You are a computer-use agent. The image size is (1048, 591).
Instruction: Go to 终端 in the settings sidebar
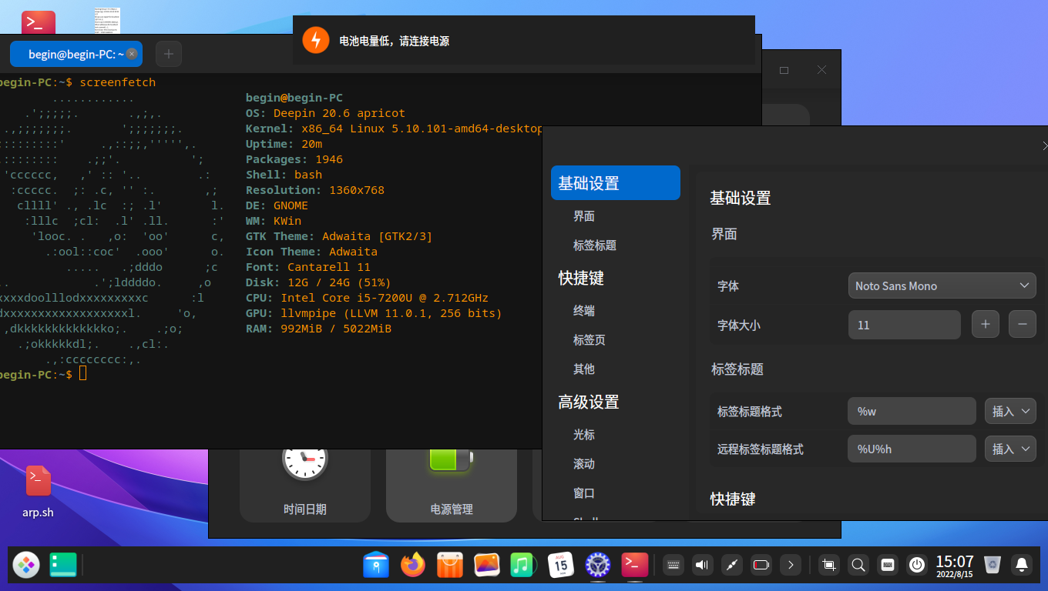pos(584,311)
